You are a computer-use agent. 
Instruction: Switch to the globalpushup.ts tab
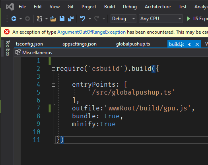[x=133, y=44]
